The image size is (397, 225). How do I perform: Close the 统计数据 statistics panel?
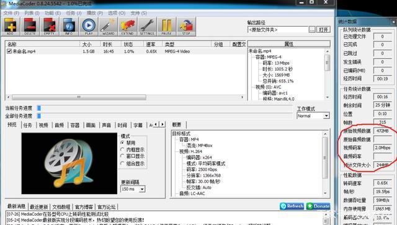click(x=394, y=22)
